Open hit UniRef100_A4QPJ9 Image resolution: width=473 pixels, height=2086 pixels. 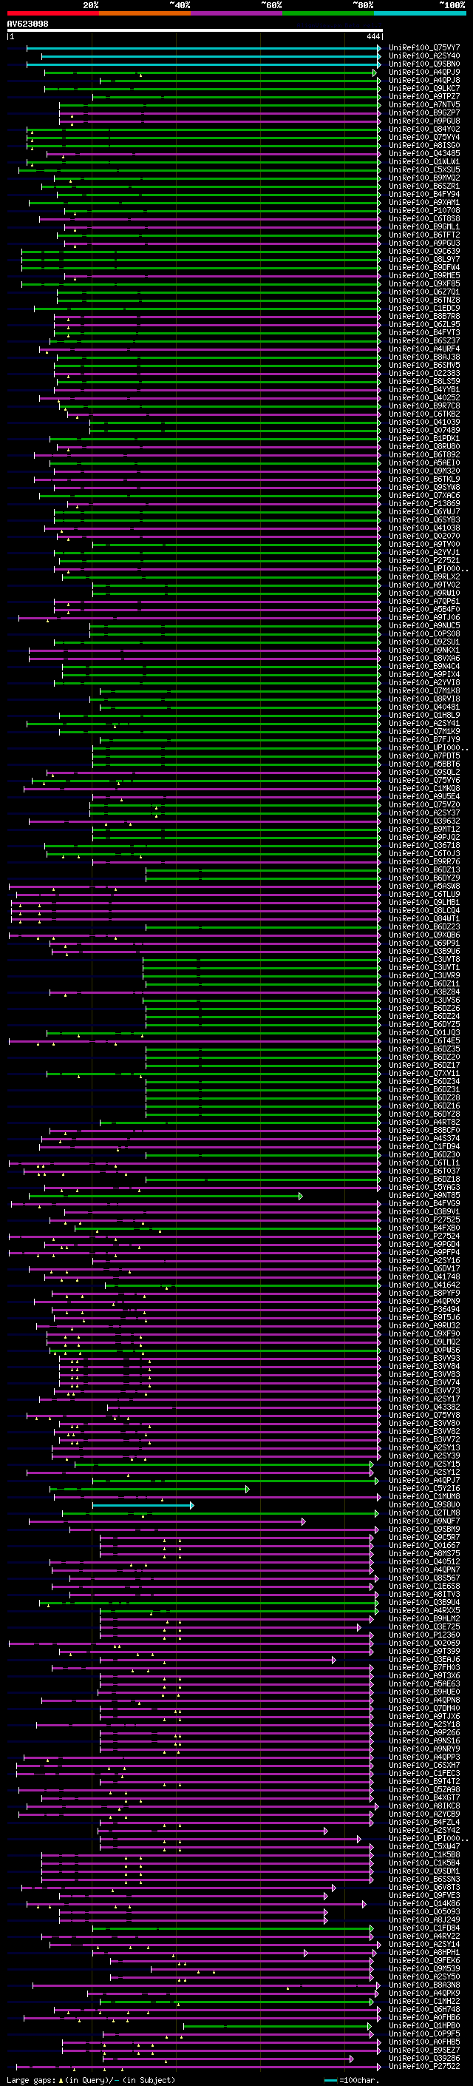[x=423, y=72]
